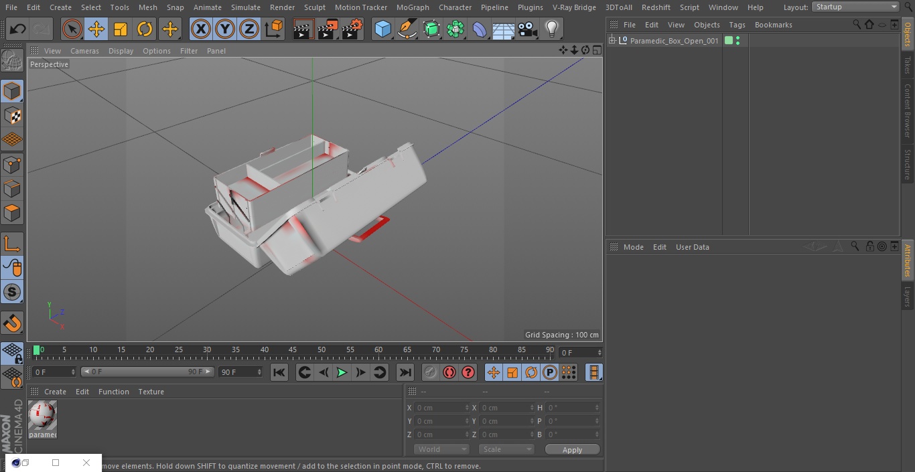915x472 pixels.
Task: Toggle rotation keyframe recording
Action: [531, 372]
